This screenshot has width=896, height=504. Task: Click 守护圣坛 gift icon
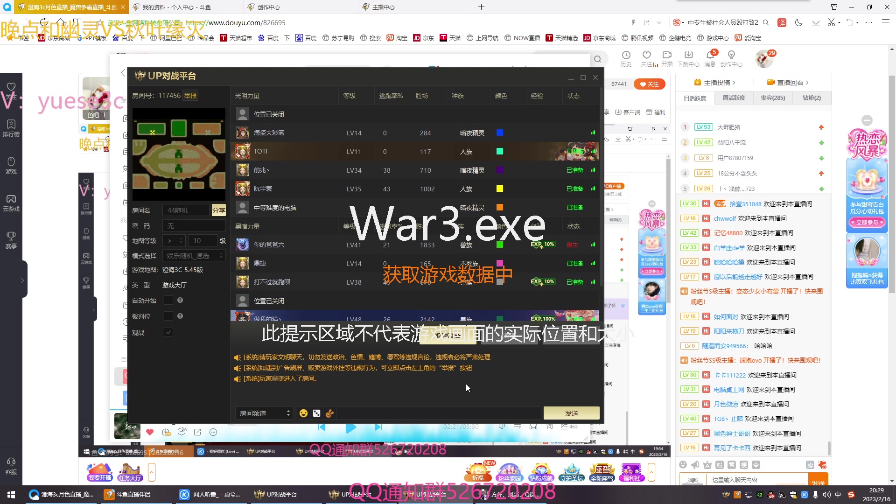(x=572, y=472)
